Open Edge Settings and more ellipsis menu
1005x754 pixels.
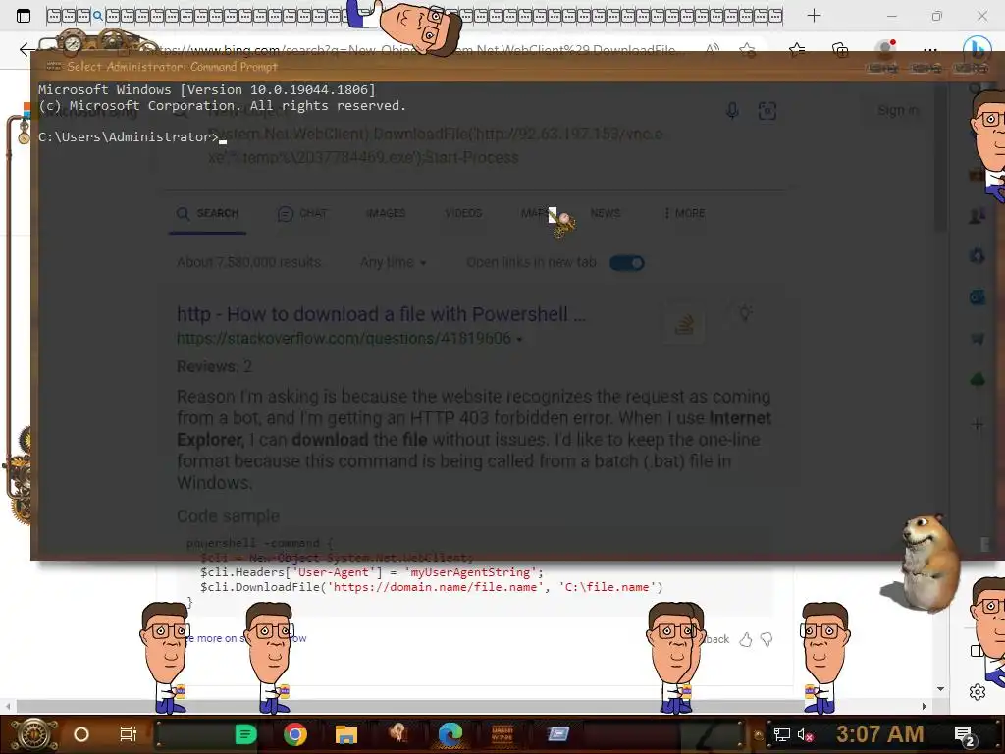[930, 49]
